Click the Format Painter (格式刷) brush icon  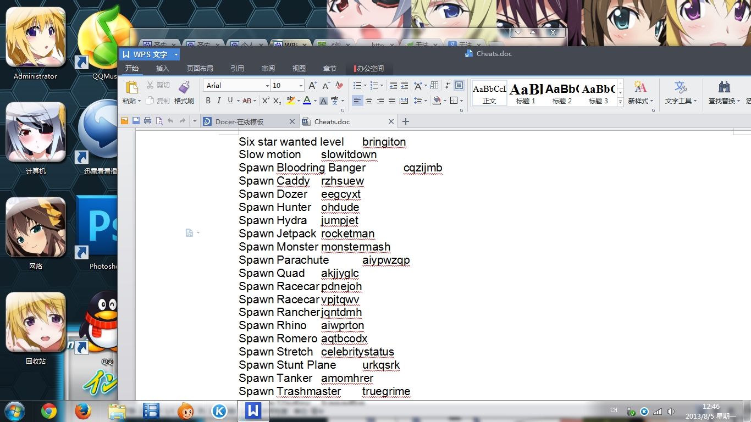coord(184,87)
